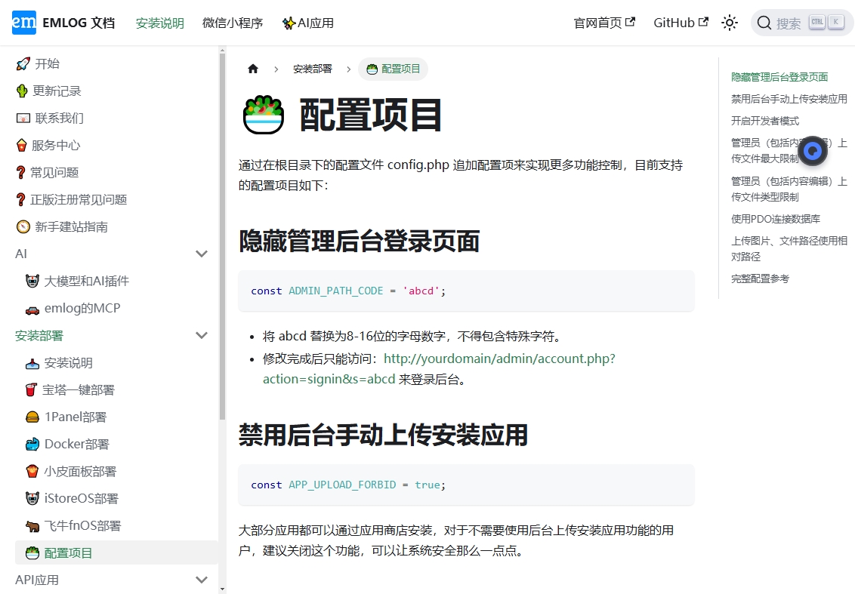Click the 搜索 search box
Screen dimensions: 855x594
point(801,23)
